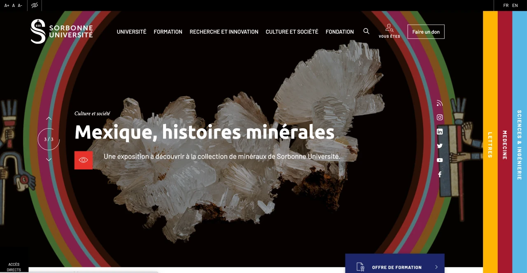Click the exhibition description text
This screenshot has width=527, height=273.
click(x=222, y=157)
